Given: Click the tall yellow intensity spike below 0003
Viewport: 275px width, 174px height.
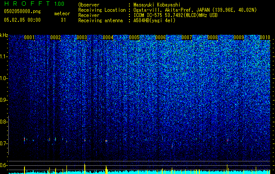Looking at the screenshot, I should (85, 169).
